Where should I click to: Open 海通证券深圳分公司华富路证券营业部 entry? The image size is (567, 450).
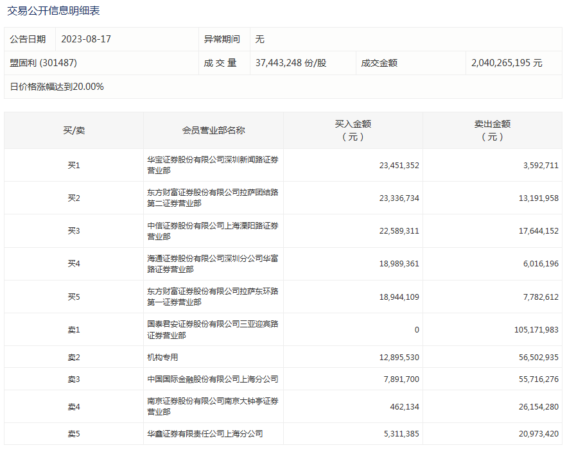(x=213, y=263)
